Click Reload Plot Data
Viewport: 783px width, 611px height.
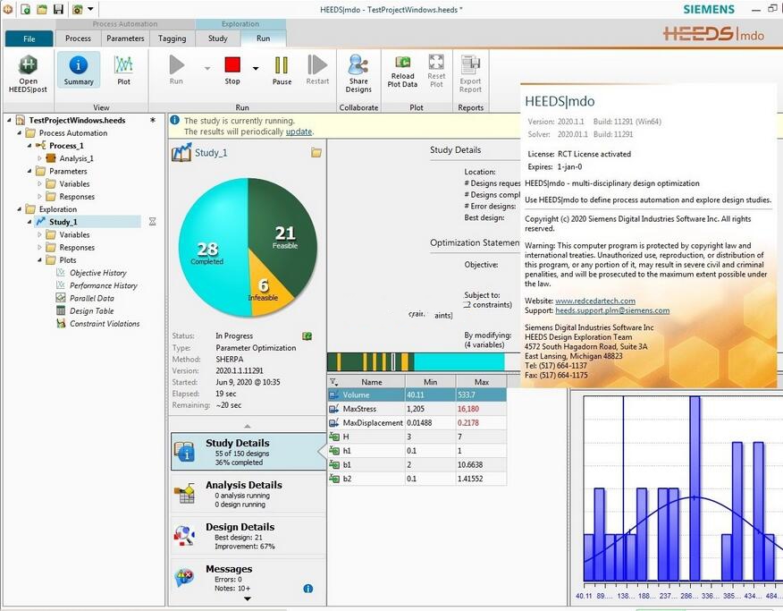point(402,72)
